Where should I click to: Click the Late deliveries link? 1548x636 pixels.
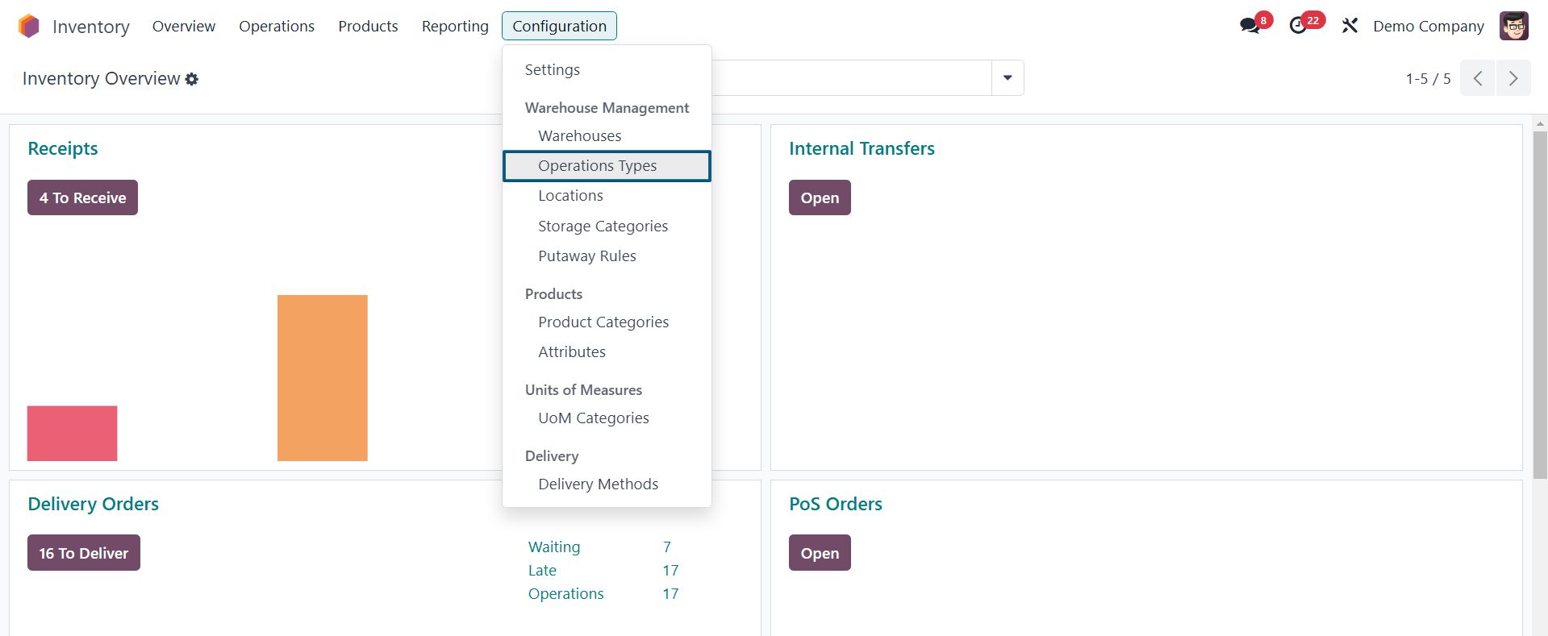(x=542, y=570)
